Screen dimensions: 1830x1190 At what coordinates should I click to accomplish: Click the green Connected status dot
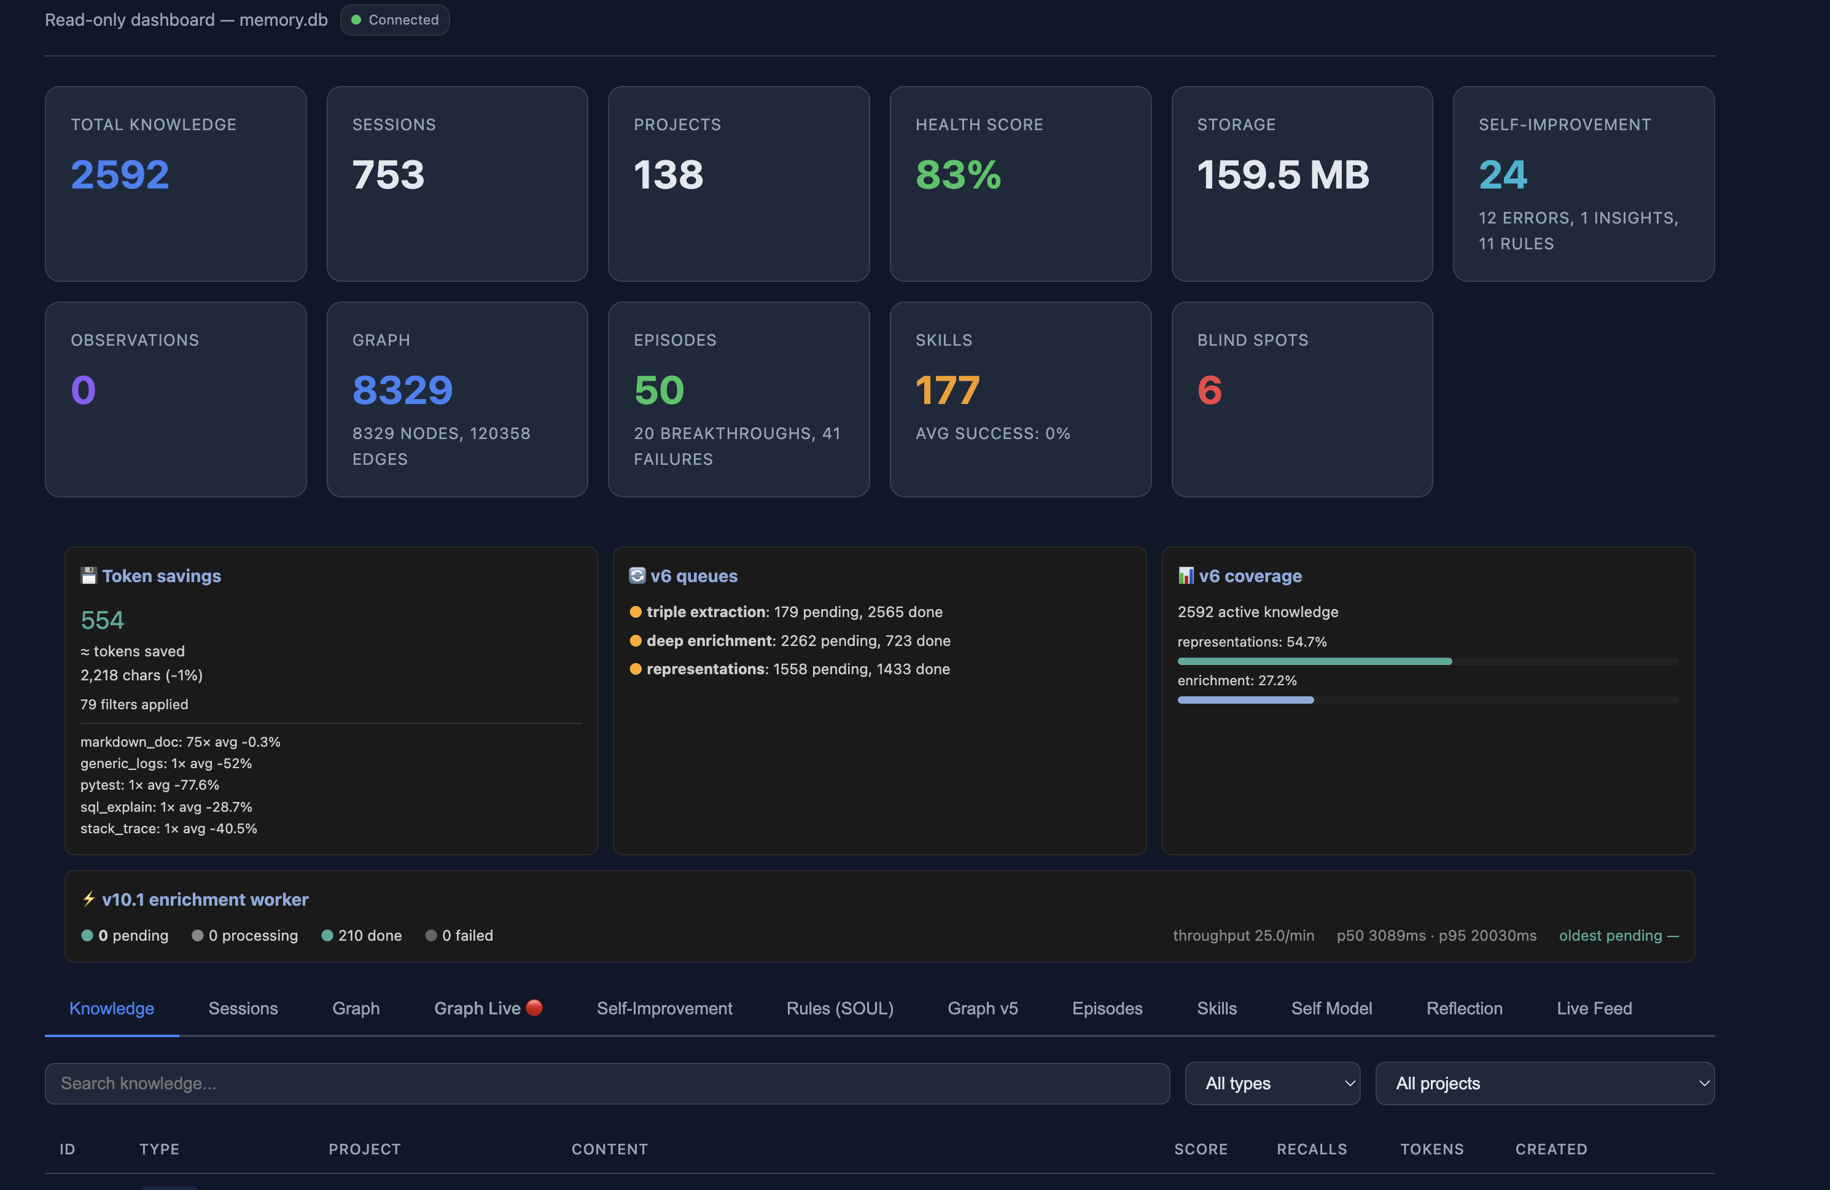coord(356,20)
